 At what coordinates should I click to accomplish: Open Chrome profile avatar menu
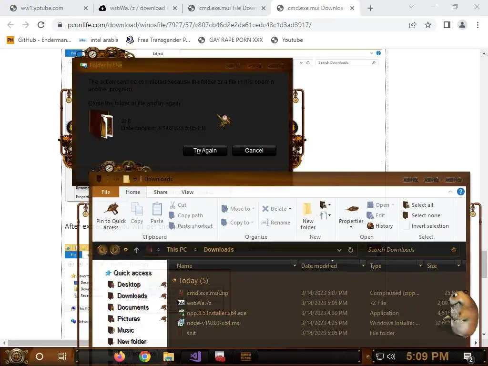462,25
